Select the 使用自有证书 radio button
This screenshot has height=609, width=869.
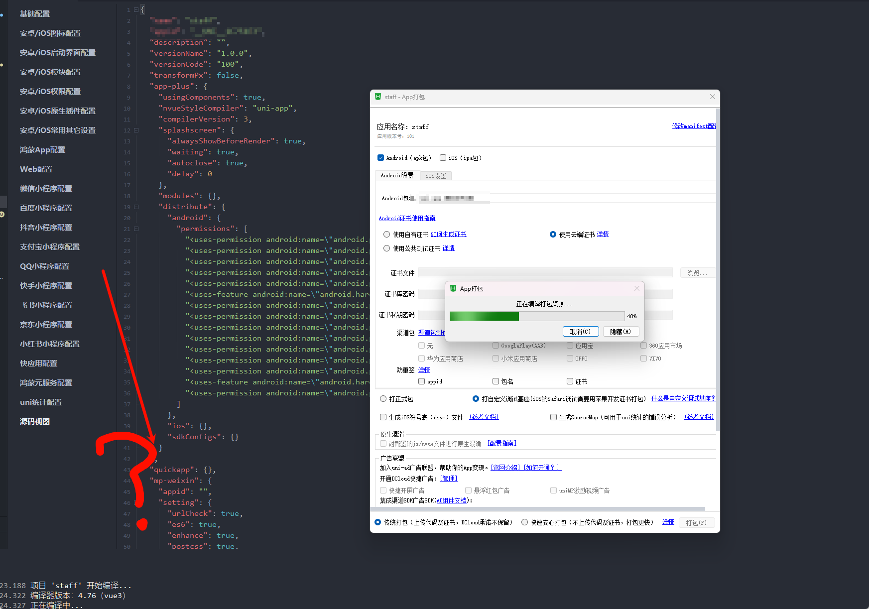pyautogui.click(x=387, y=235)
